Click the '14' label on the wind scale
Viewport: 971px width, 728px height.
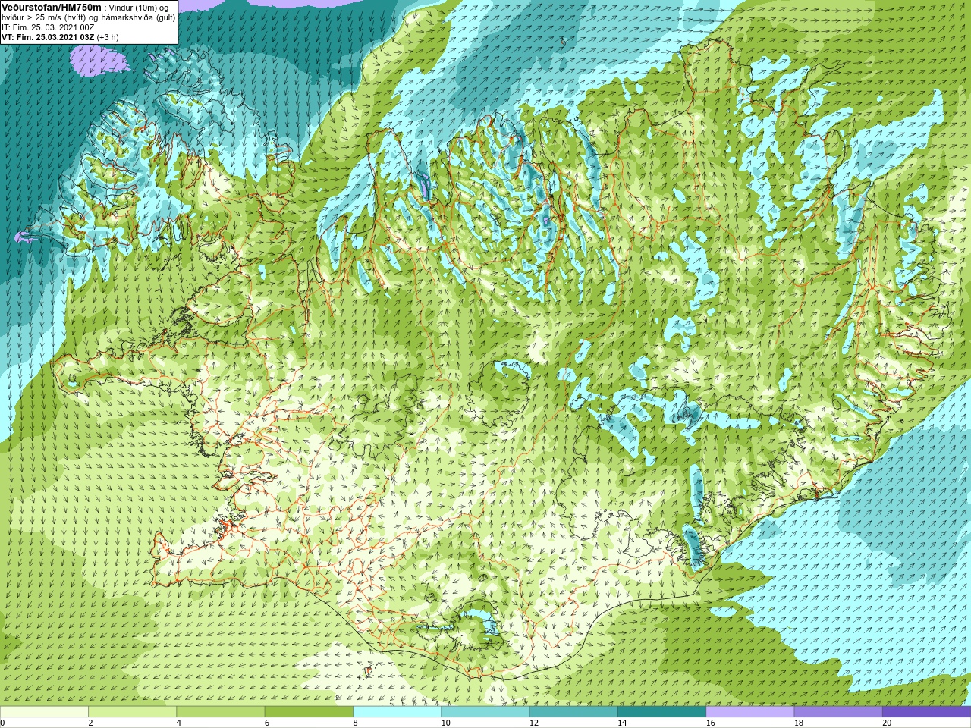pos(622,723)
